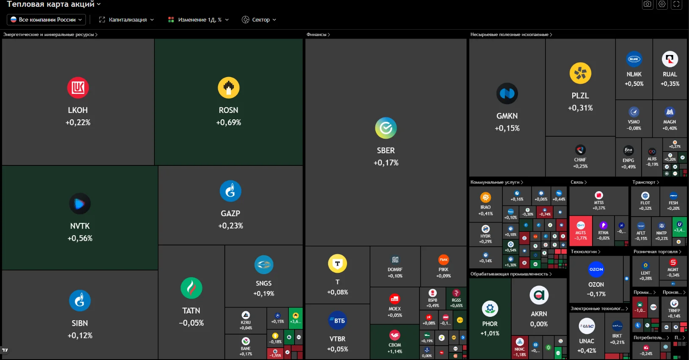
Task: Open the 'Розничная торговля' sector header
Action: click(x=657, y=252)
